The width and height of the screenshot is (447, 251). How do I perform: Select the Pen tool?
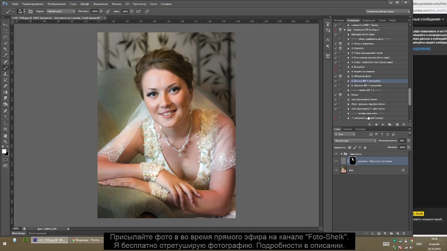(x=6, y=110)
